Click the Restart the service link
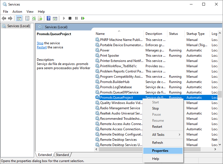 (x=42, y=47)
